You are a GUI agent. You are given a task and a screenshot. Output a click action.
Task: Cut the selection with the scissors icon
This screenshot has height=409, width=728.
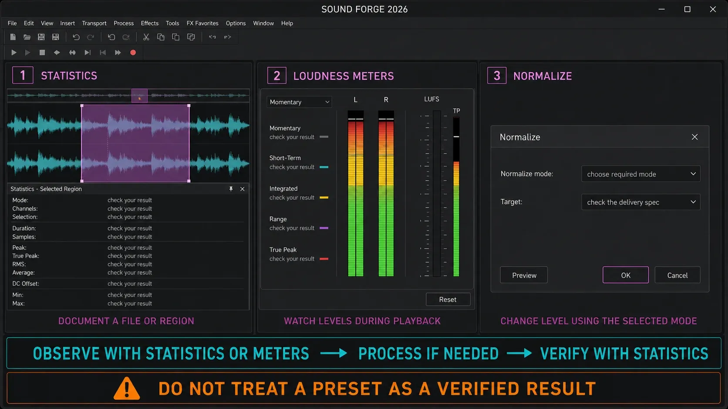tap(146, 37)
